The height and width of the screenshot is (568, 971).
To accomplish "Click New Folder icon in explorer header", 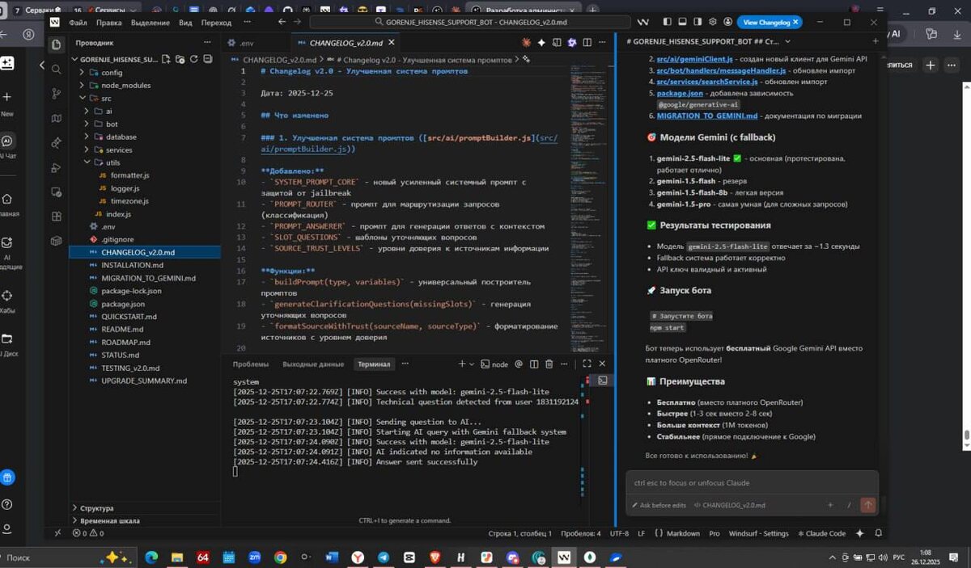I will point(180,59).
